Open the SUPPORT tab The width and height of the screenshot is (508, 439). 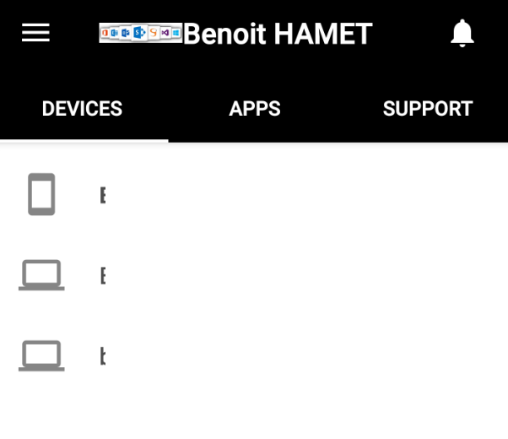[x=427, y=109]
